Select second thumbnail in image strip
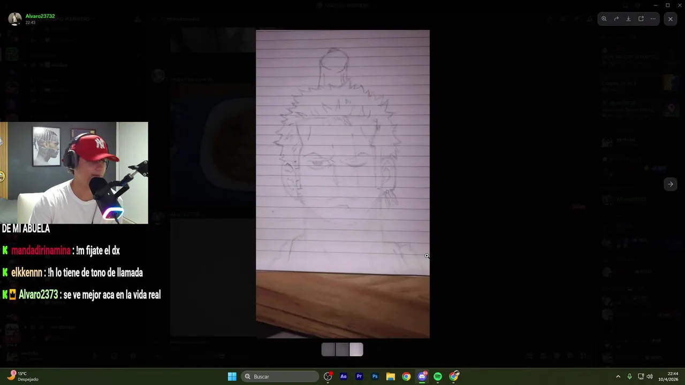685x385 pixels. point(342,350)
